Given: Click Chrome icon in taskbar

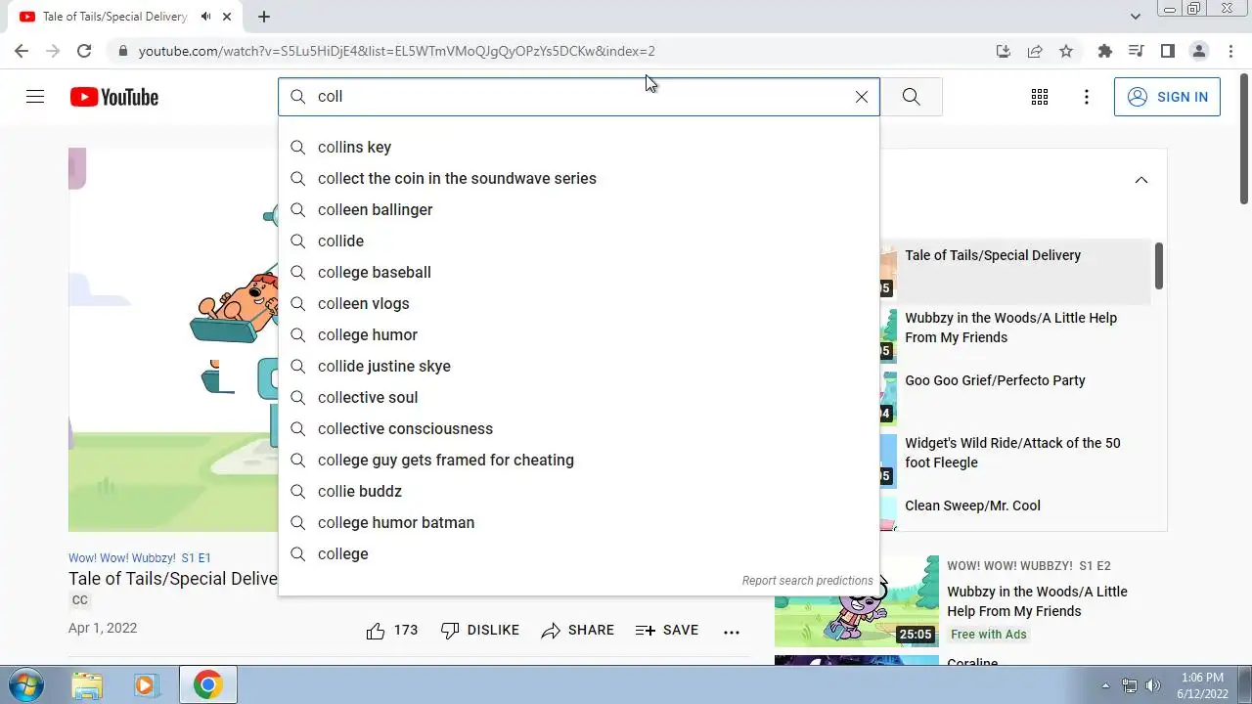Looking at the screenshot, I should point(206,684).
